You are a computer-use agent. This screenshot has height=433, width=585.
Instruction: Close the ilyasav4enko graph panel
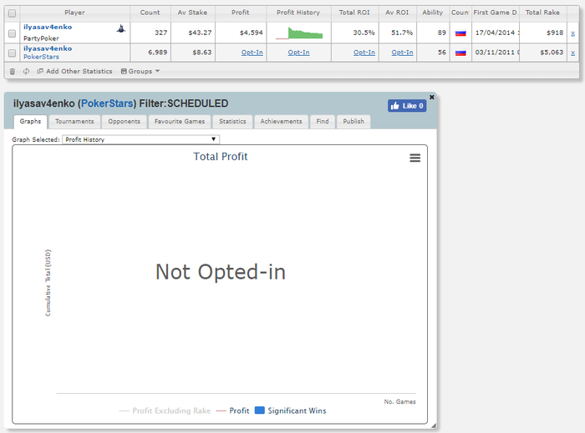(432, 97)
